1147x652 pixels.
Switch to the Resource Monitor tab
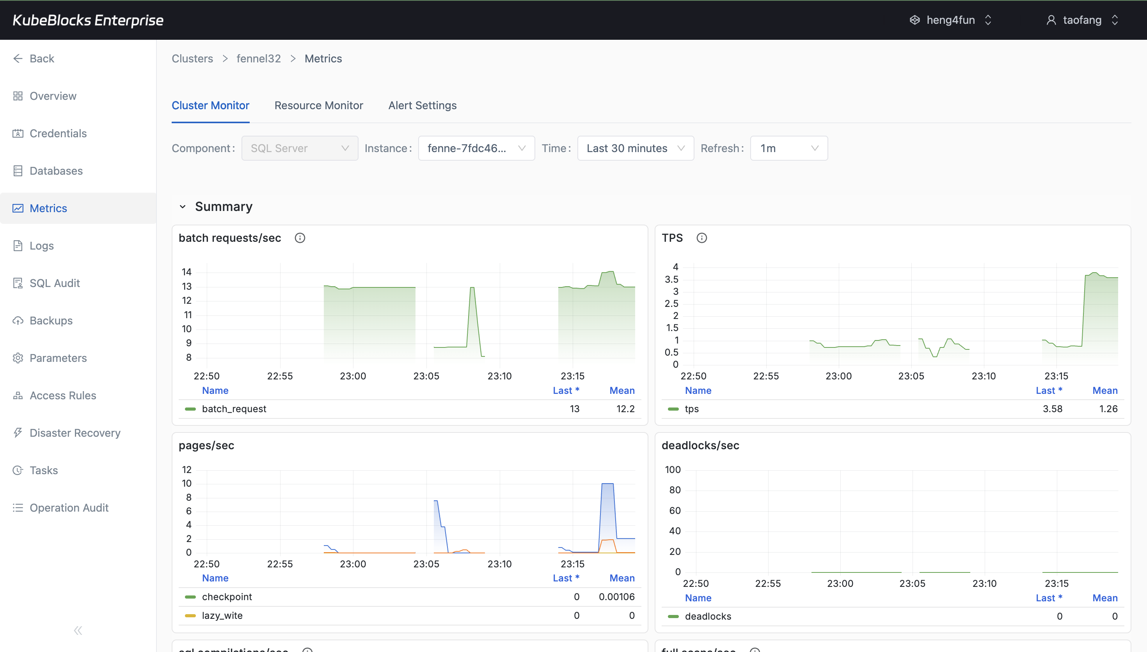pos(319,105)
